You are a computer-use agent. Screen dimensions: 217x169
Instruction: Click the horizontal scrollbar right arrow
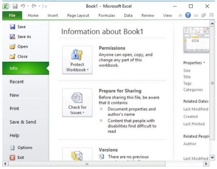(x=206, y=164)
